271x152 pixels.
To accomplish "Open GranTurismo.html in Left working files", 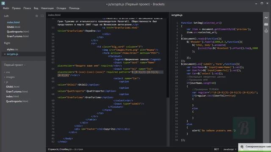I will point(18,36).
